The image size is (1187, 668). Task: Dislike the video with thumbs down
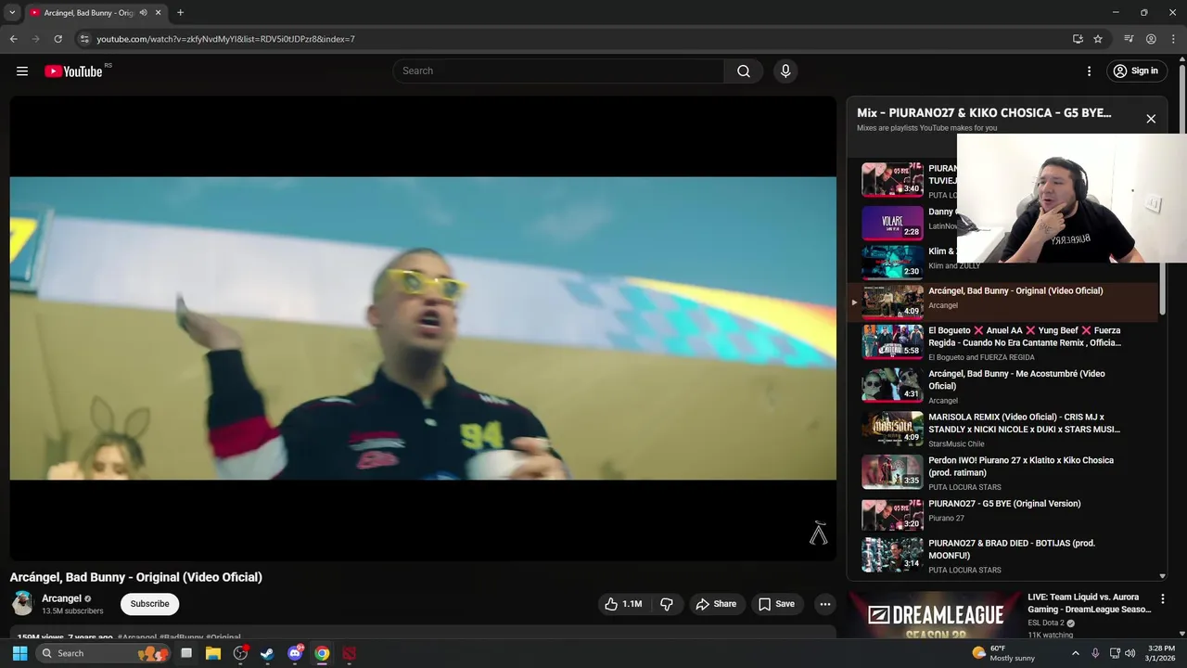click(666, 604)
